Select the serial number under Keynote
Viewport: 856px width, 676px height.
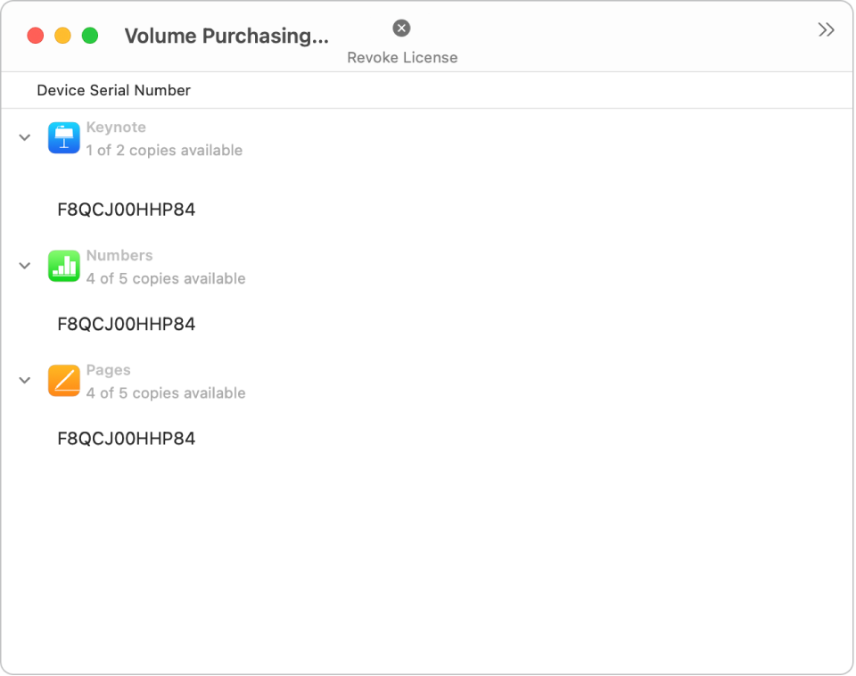coord(128,210)
